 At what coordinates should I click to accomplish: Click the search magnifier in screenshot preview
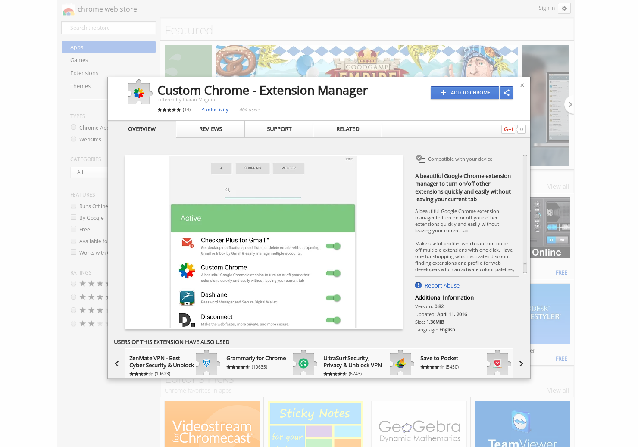228,190
